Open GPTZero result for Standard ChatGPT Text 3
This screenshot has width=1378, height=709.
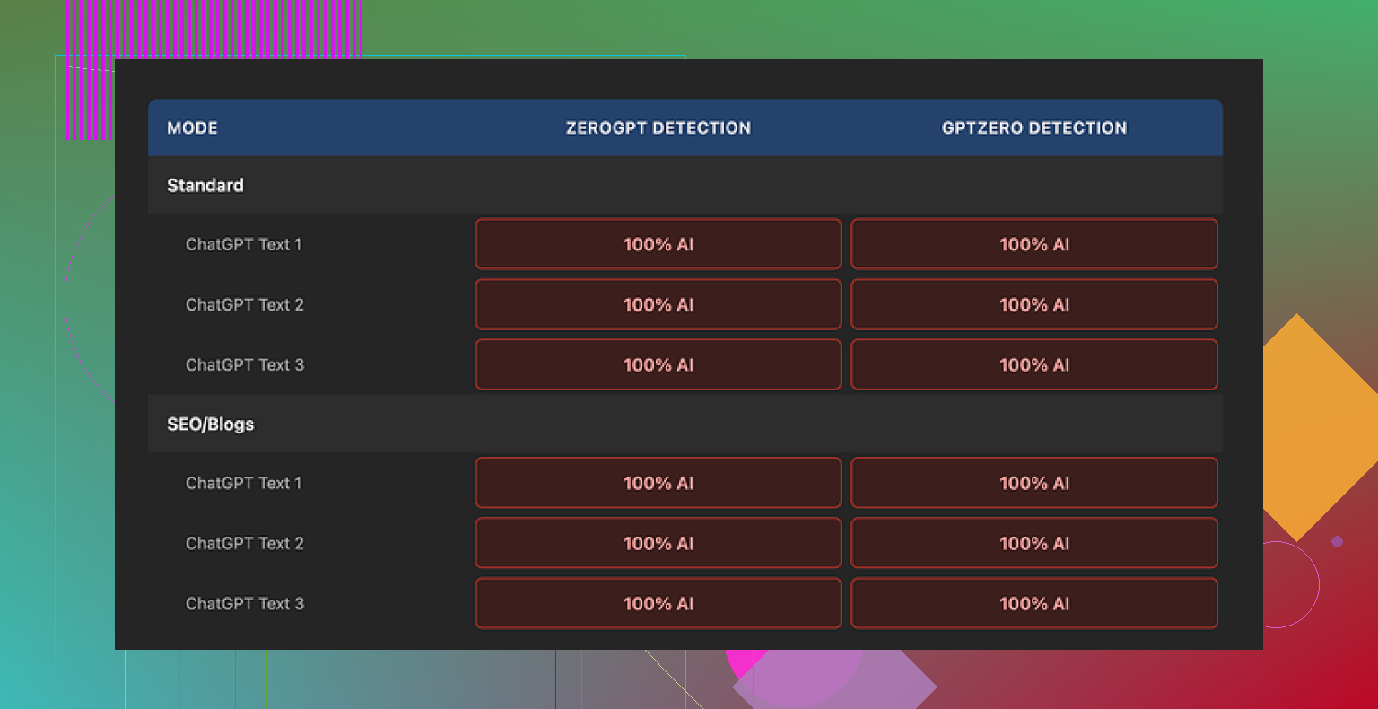point(1033,364)
